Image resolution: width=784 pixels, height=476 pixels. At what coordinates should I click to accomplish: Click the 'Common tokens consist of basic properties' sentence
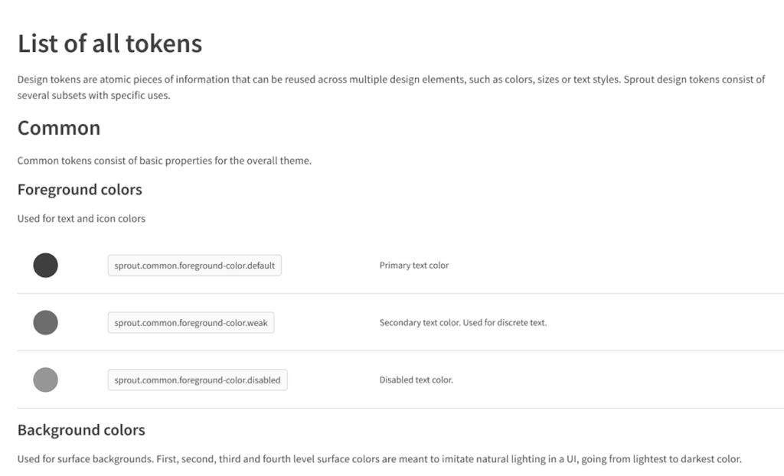[165, 161]
